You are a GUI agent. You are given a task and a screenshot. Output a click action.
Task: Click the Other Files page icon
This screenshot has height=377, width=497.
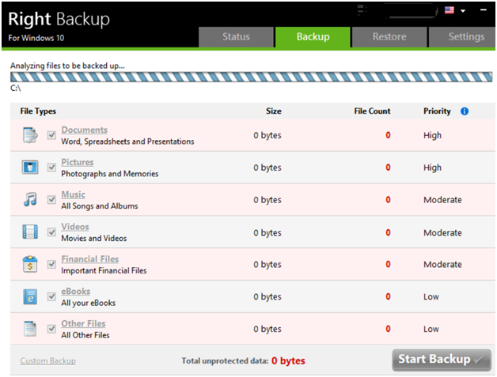pos(30,329)
